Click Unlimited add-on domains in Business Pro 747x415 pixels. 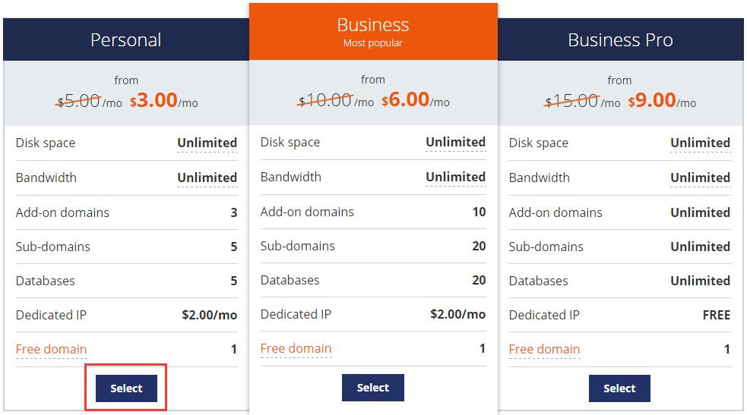[700, 212]
